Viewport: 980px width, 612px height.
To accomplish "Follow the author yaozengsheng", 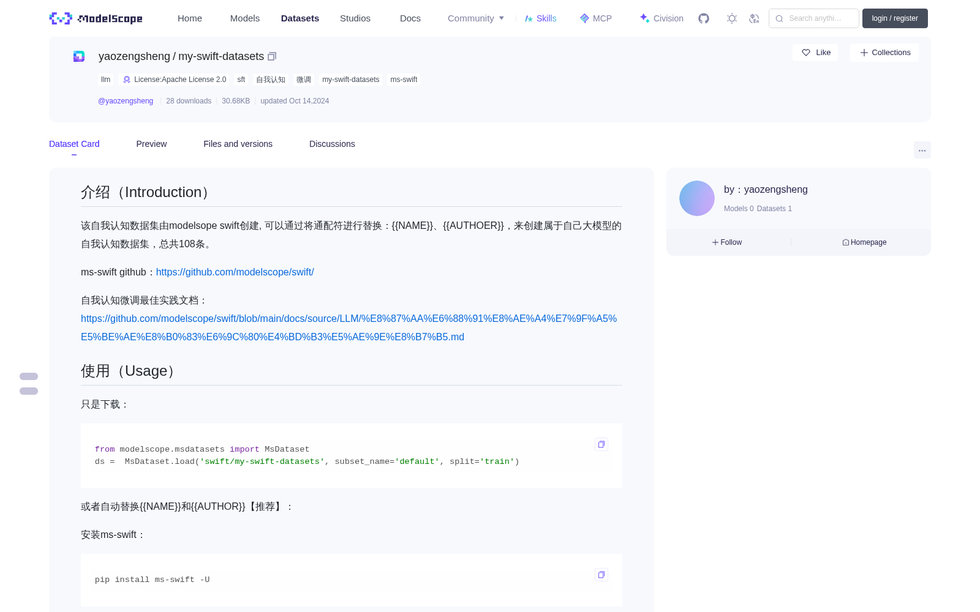I will [727, 242].
